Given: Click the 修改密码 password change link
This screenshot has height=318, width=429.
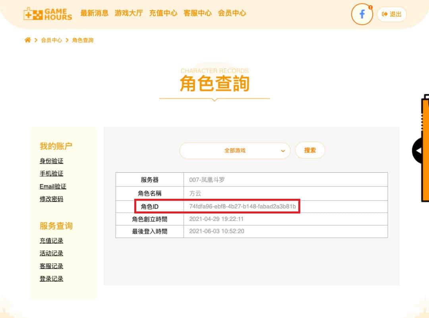Looking at the screenshot, I should 51,199.
